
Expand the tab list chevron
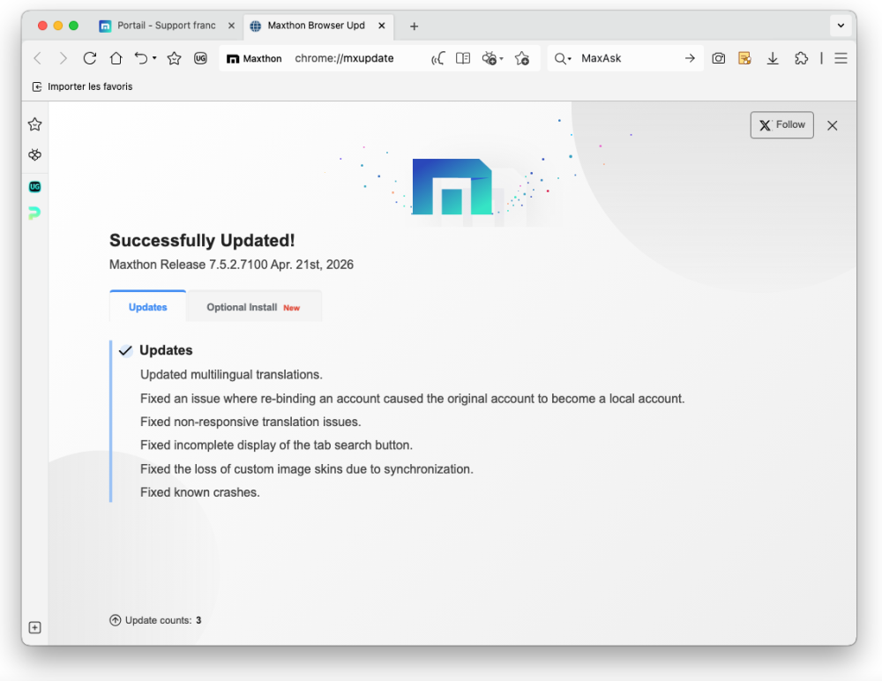(x=841, y=26)
